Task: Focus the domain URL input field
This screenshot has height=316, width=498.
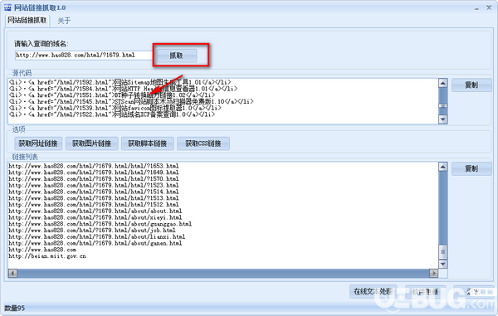Action: click(84, 56)
